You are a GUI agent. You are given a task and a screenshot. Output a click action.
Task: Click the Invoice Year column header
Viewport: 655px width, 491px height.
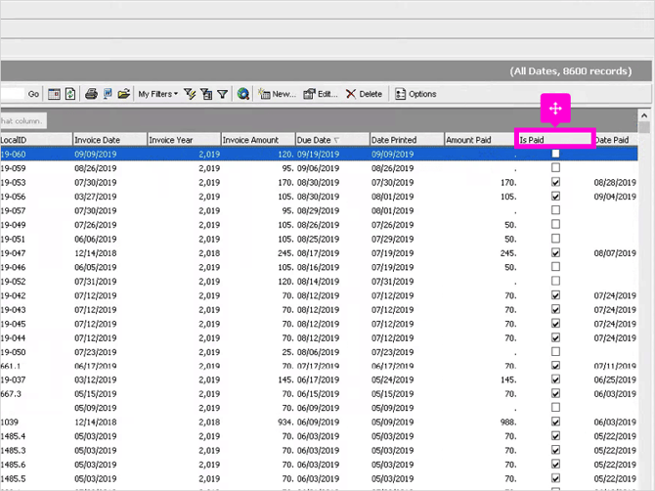(184, 140)
